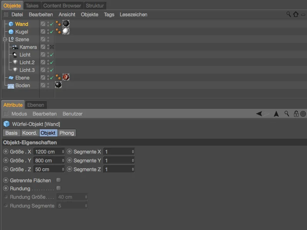Switch to the Struktur tab
Image resolution: width=307 pixels, height=230 pixels.
click(x=95, y=6)
